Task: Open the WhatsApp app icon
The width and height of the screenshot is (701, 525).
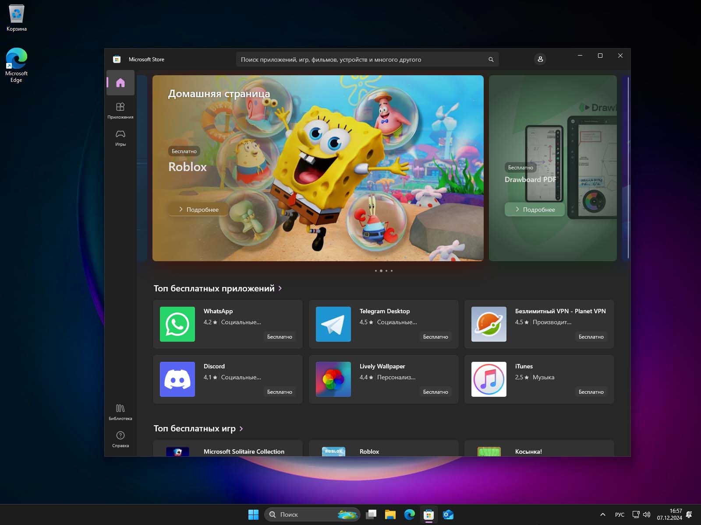Action: (177, 324)
